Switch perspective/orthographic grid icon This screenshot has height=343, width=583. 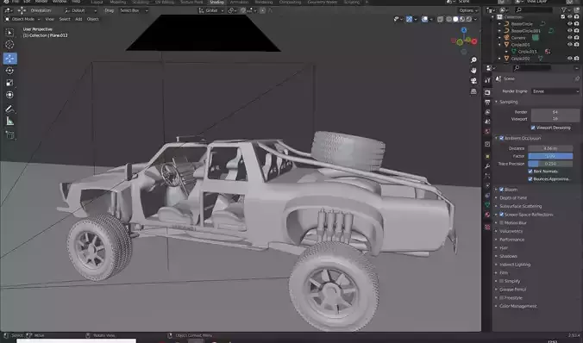[x=473, y=91]
